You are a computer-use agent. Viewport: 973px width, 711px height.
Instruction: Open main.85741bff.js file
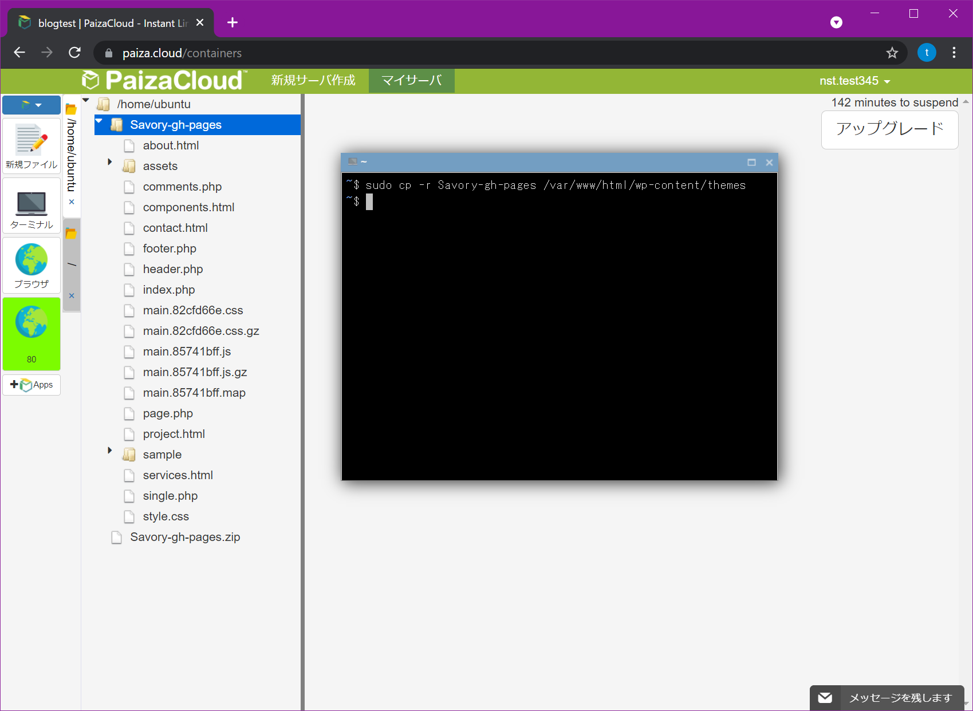tap(187, 351)
